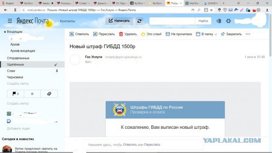Click the Штрафы ГИБДД по России heading

point(156,107)
